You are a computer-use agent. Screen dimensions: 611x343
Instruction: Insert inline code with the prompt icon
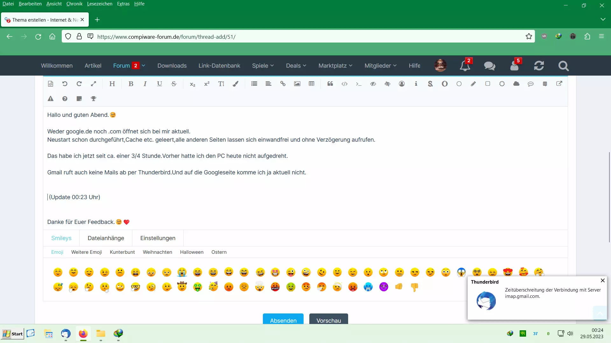(359, 84)
